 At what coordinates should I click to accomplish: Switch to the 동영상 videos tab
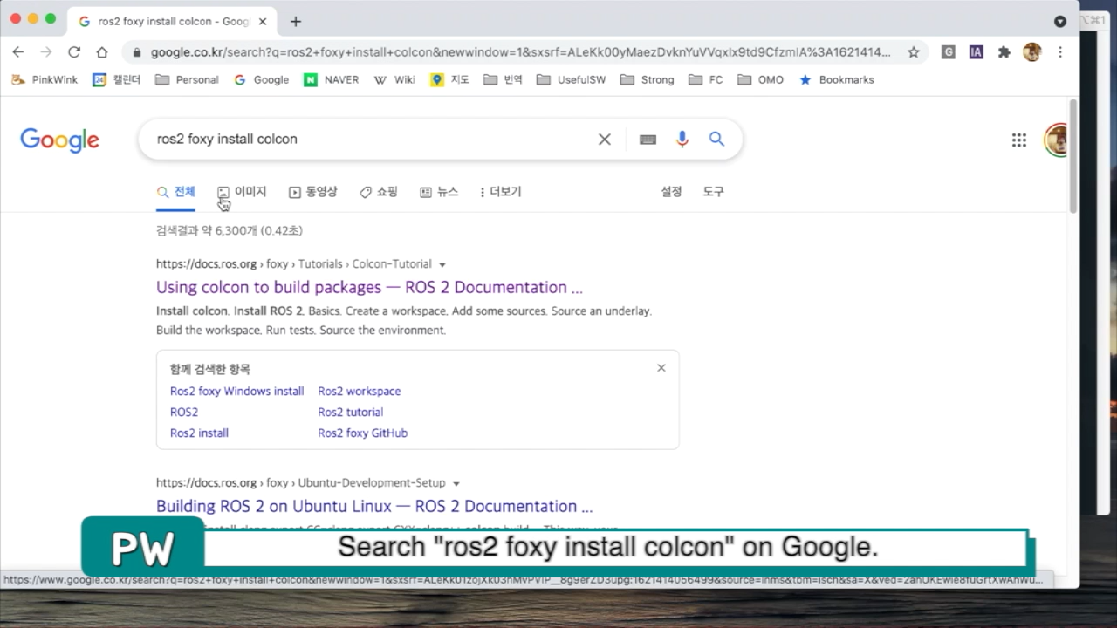click(x=312, y=192)
